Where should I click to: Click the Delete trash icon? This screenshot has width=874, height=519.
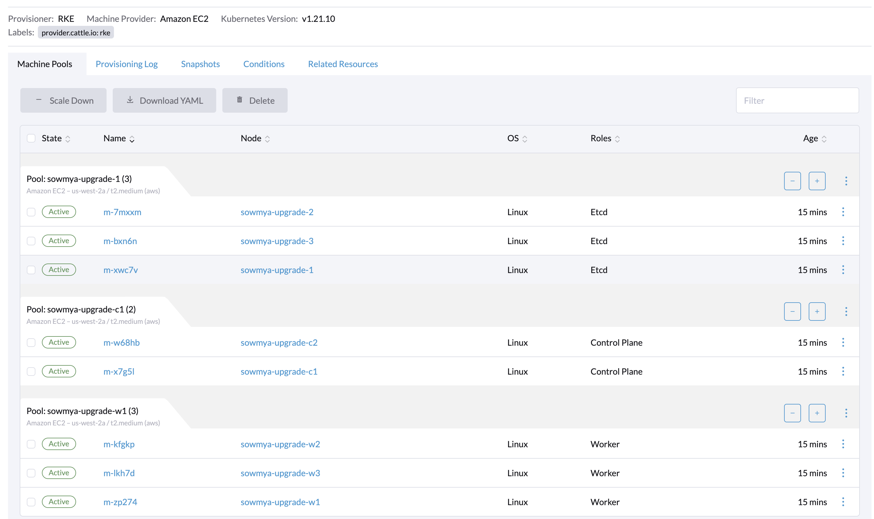click(239, 100)
